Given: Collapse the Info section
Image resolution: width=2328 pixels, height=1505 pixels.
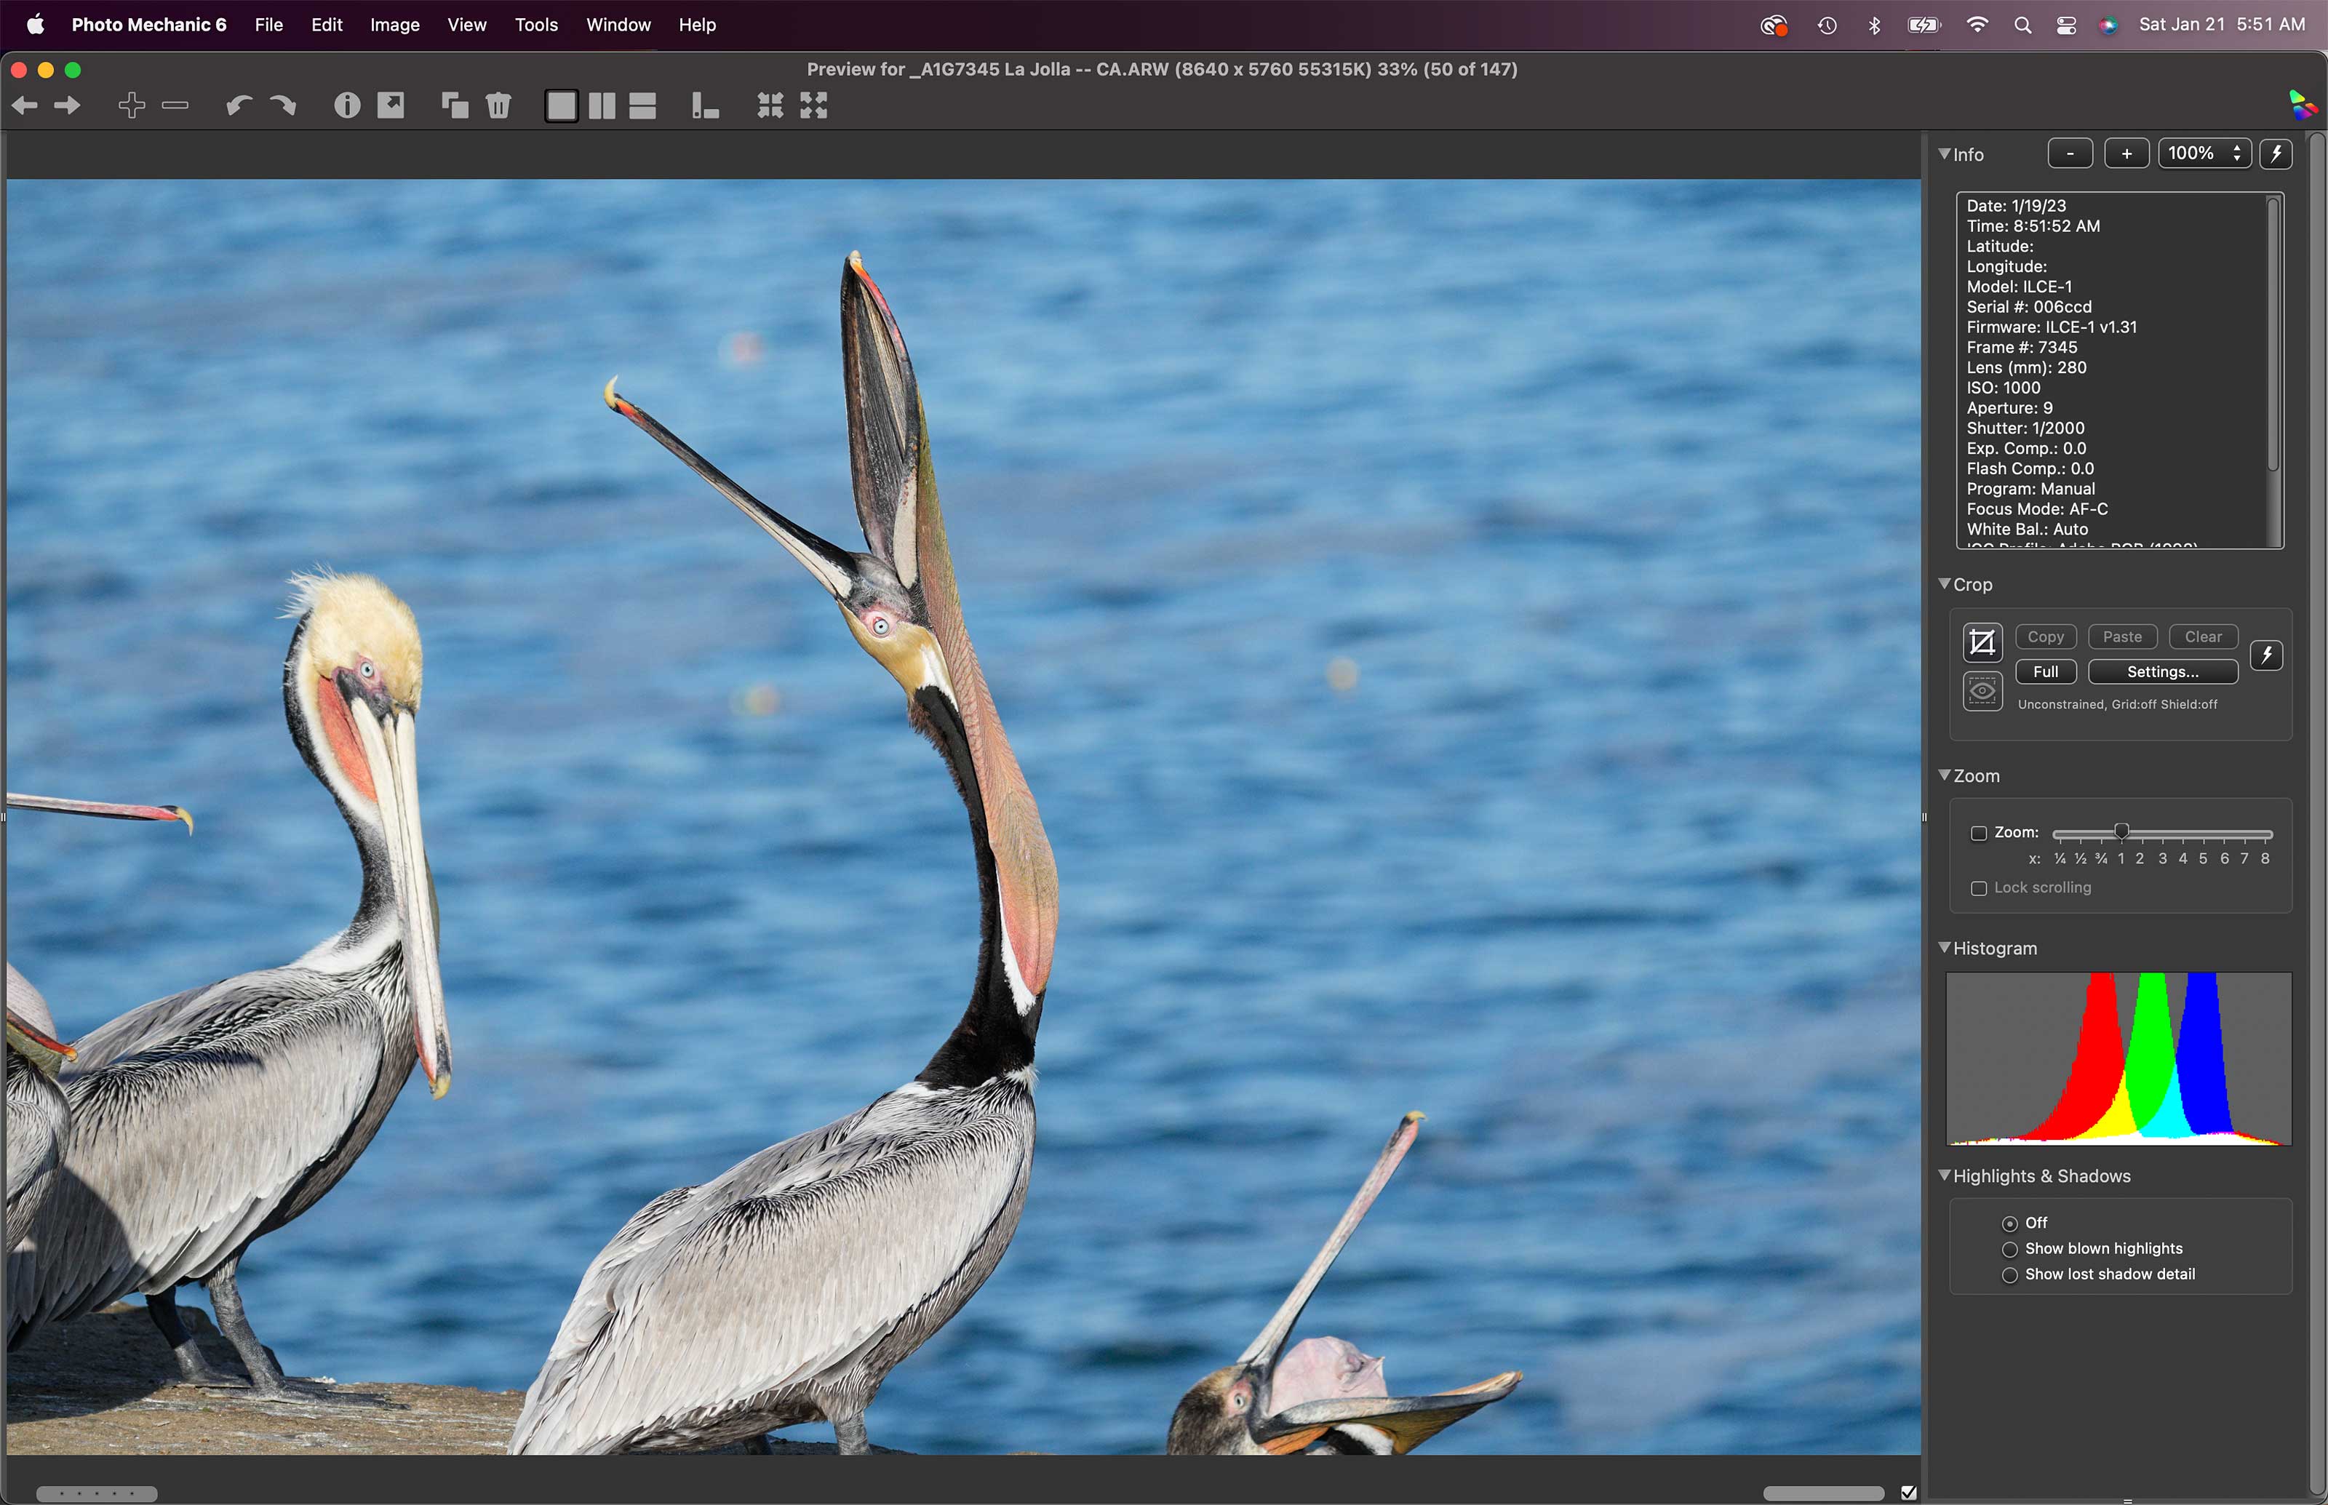Looking at the screenshot, I should [1944, 153].
